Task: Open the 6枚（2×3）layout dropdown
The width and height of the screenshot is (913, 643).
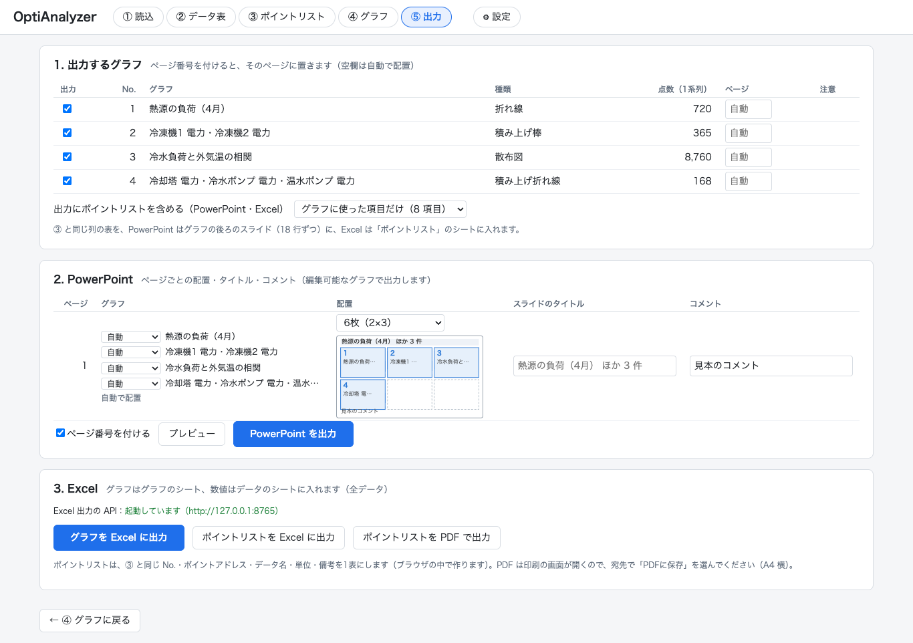Action: [390, 323]
